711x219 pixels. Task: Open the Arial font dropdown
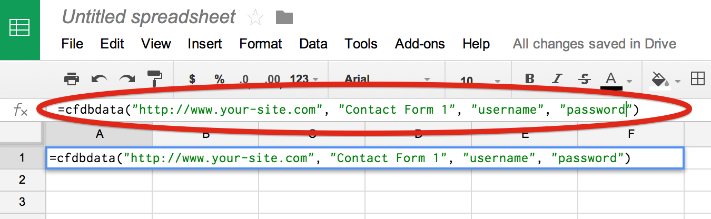(387, 79)
